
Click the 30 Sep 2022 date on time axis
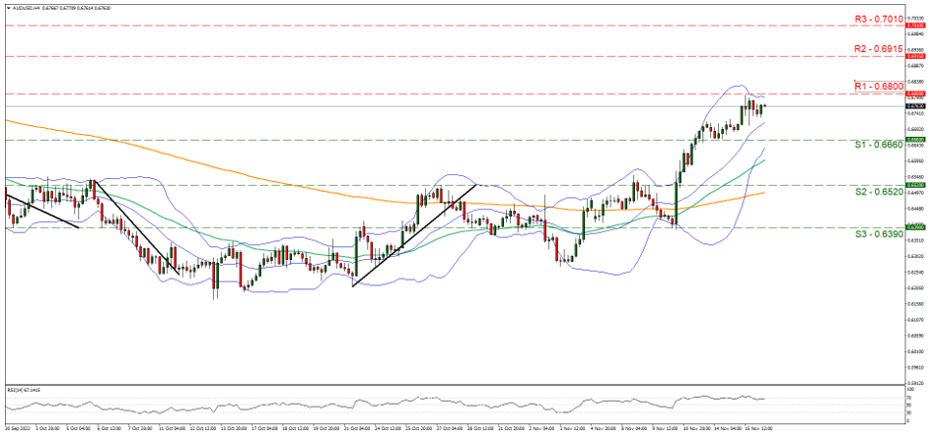coord(16,429)
